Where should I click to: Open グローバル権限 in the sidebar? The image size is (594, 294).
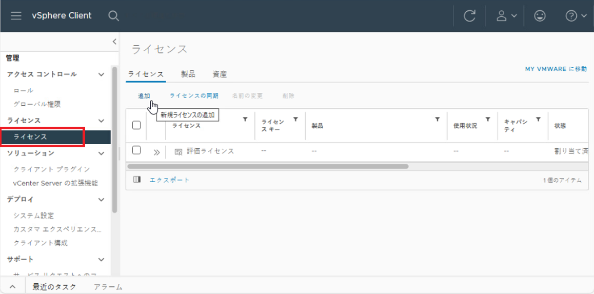tap(37, 104)
